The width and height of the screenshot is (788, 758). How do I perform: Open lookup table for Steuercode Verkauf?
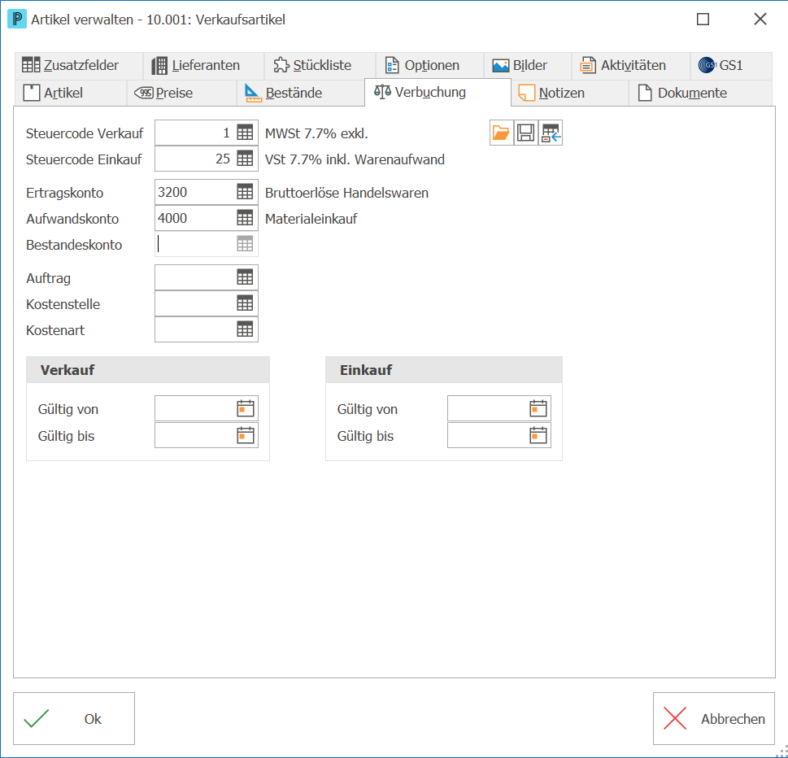(x=245, y=133)
